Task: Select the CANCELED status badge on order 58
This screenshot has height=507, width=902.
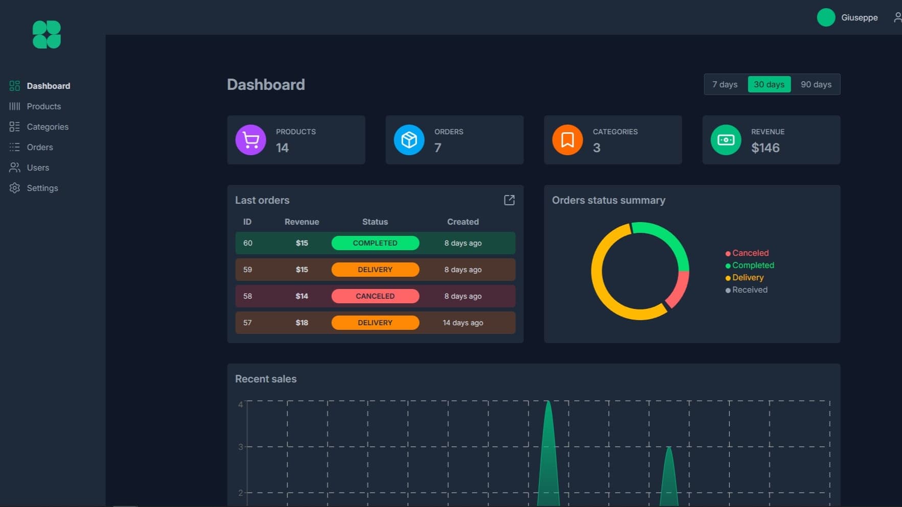Action: pos(375,296)
